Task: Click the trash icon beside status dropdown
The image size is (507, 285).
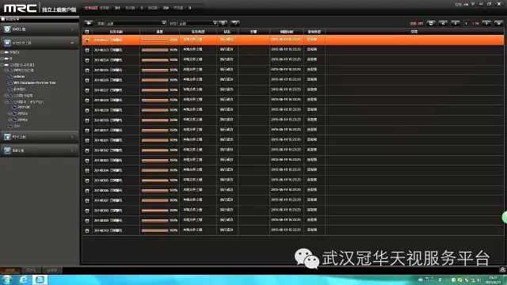Action: pos(223,23)
